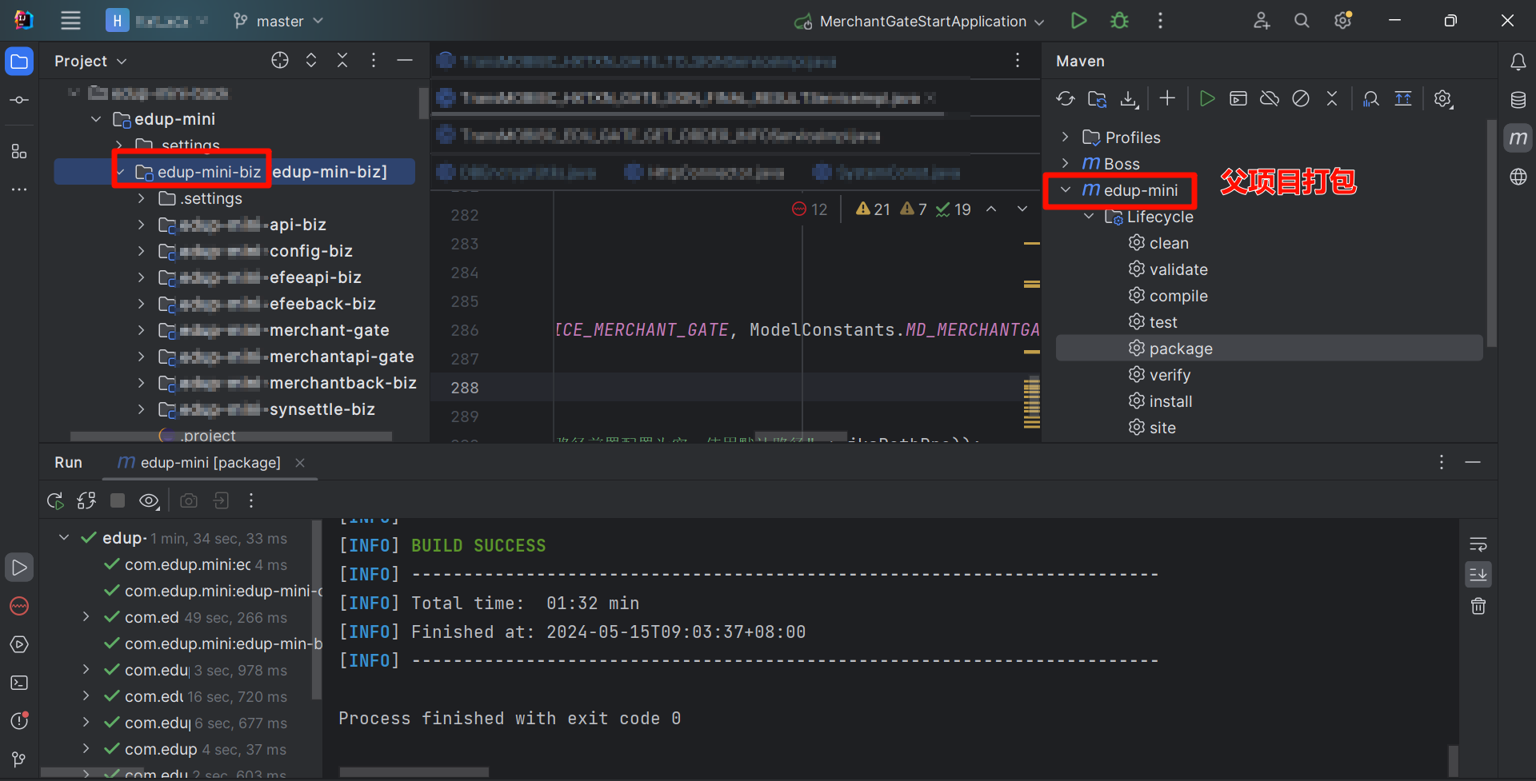
Task: Click the camera thread dump icon
Action: click(189, 500)
